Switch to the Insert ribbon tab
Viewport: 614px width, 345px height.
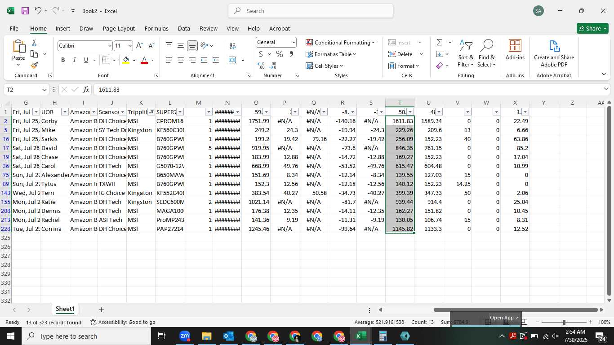(63, 28)
